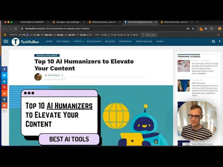Open INTERVIEWS section
This screenshot has height=167, width=223.
[125, 41]
